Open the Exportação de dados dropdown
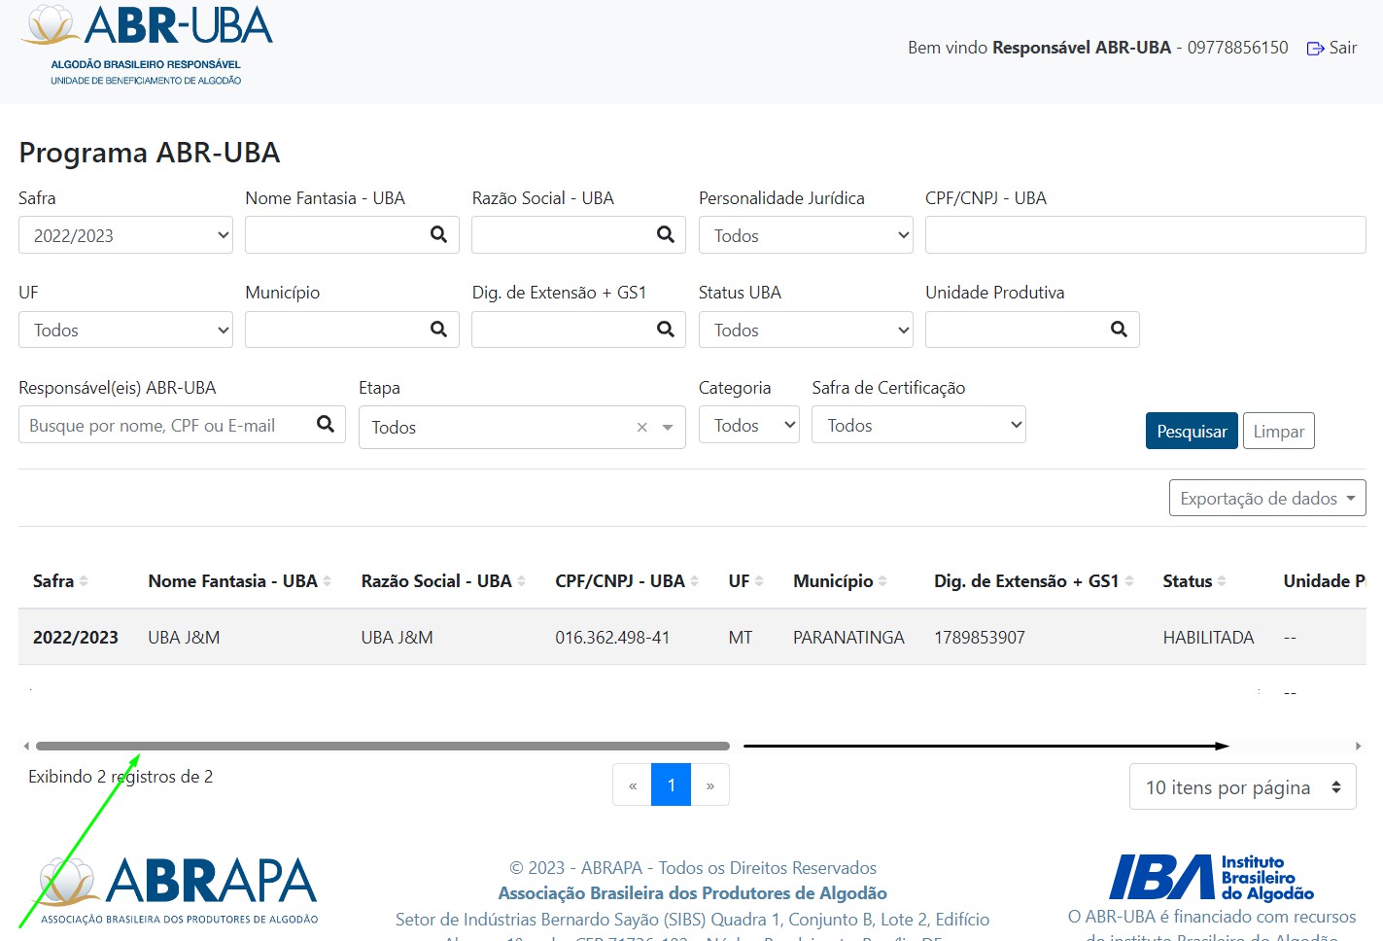 1266,498
